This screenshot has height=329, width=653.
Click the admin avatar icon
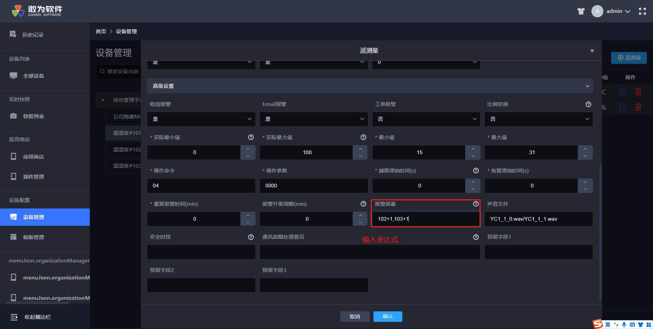[597, 11]
